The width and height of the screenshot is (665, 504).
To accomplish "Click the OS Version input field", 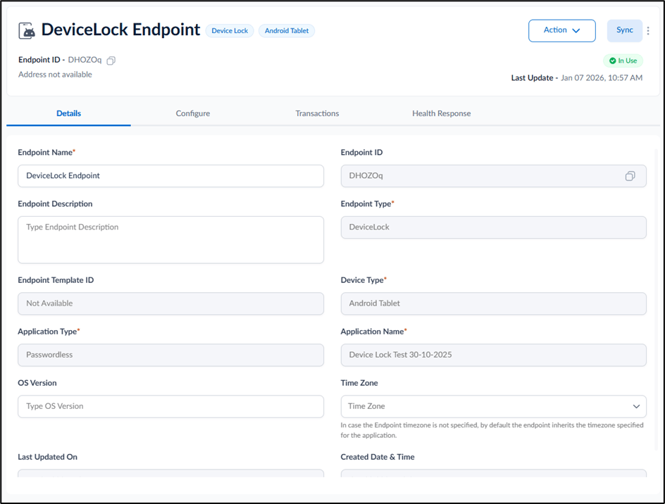I will pyautogui.click(x=171, y=406).
